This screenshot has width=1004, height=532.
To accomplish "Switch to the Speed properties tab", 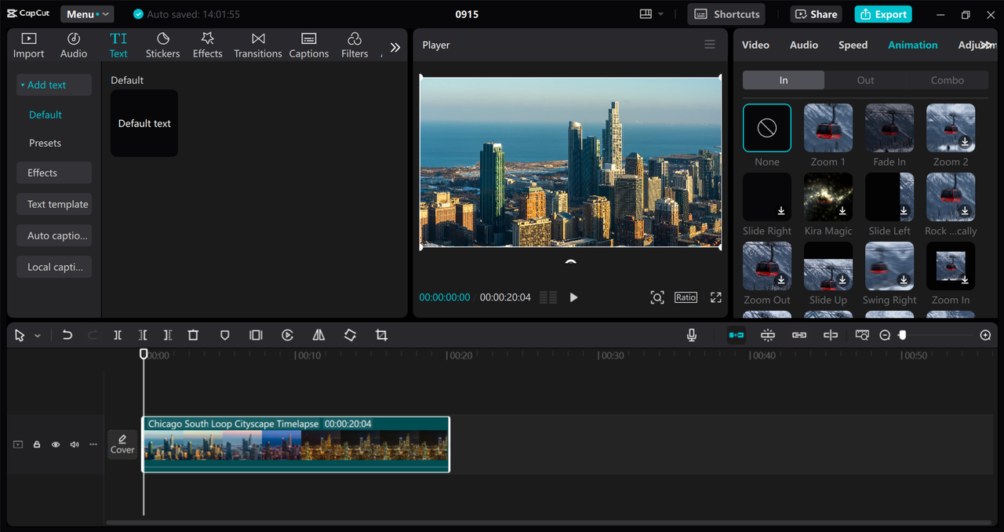I will pos(853,45).
